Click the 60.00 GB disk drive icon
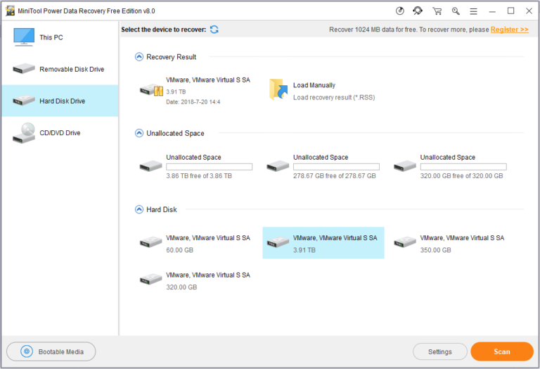 click(151, 242)
